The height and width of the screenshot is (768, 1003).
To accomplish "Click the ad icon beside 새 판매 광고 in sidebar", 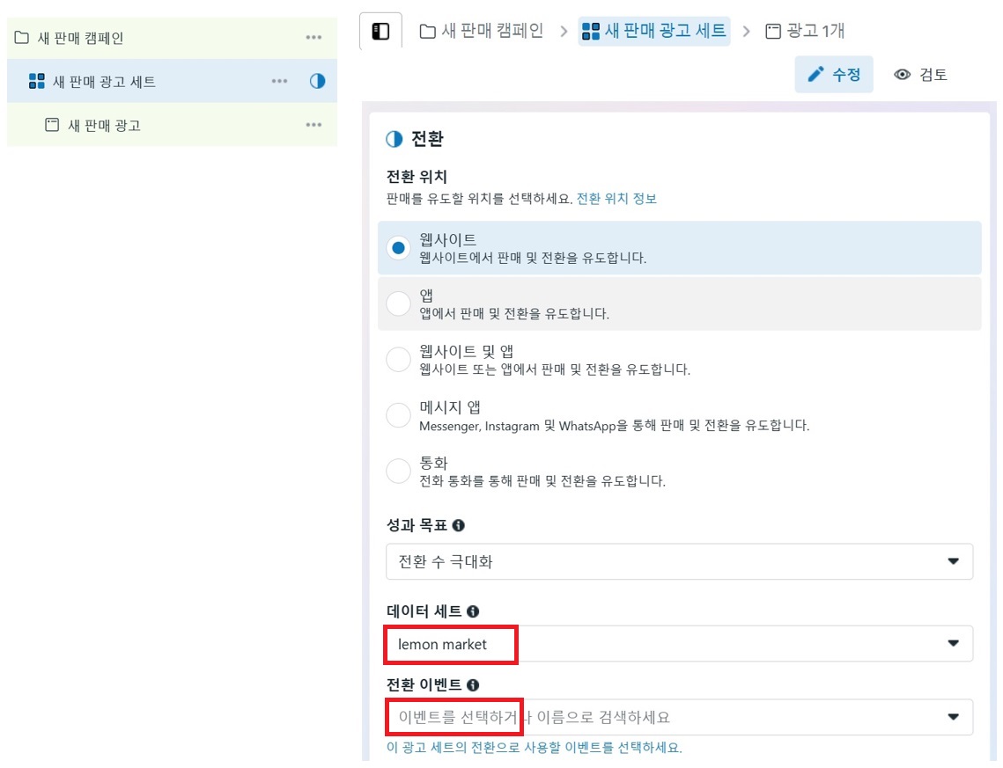I will click(52, 125).
